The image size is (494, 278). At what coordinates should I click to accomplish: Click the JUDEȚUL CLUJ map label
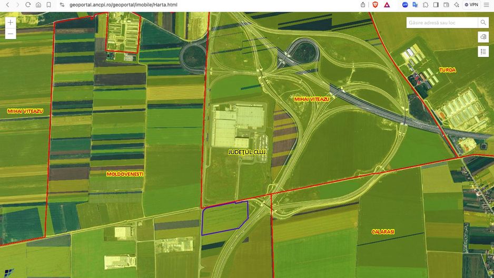click(247, 152)
